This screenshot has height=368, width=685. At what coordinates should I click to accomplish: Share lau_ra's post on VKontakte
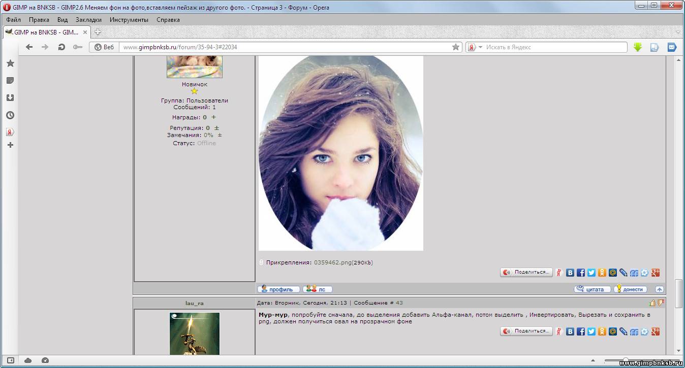click(x=570, y=331)
